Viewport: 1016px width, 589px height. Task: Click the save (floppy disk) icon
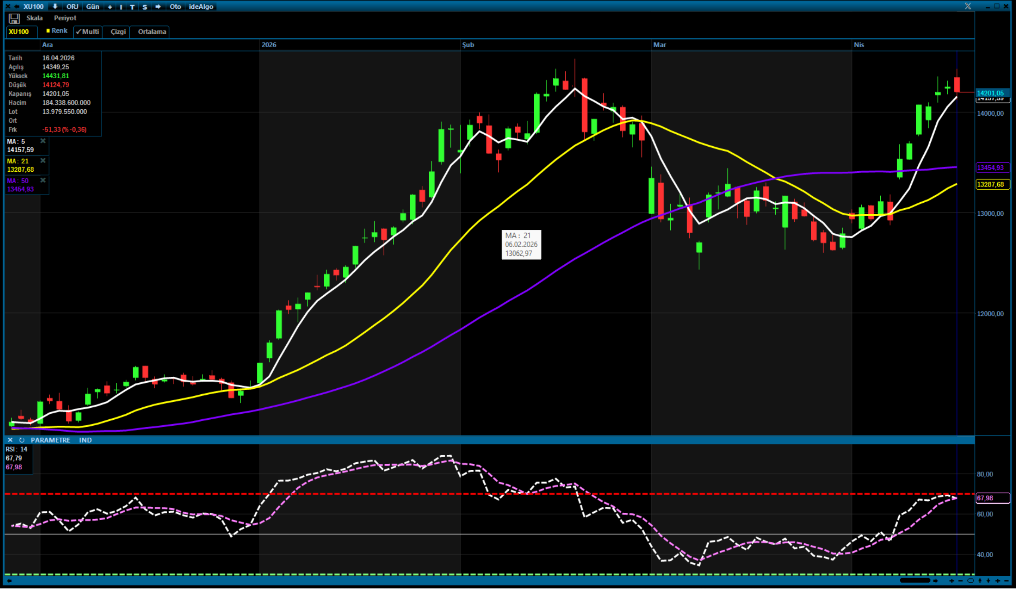(14, 19)
